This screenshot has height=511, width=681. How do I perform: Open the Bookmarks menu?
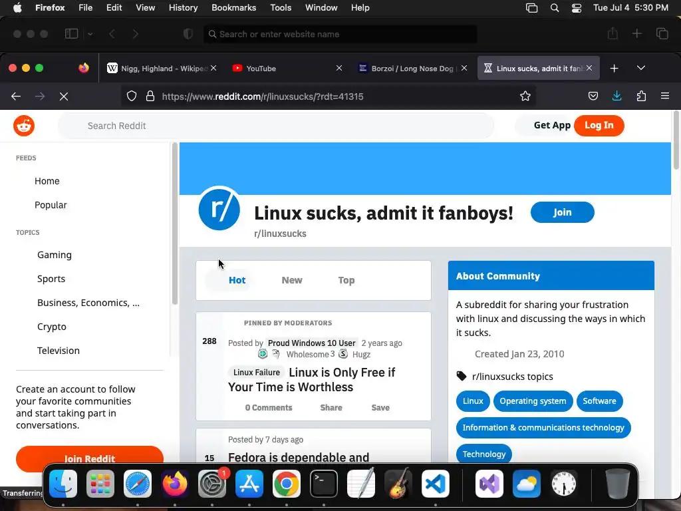coord(233,8)
